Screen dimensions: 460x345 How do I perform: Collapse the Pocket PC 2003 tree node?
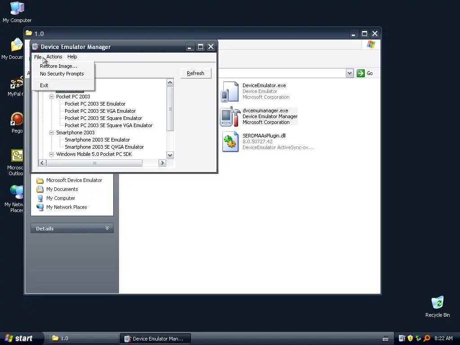(51, 97)
